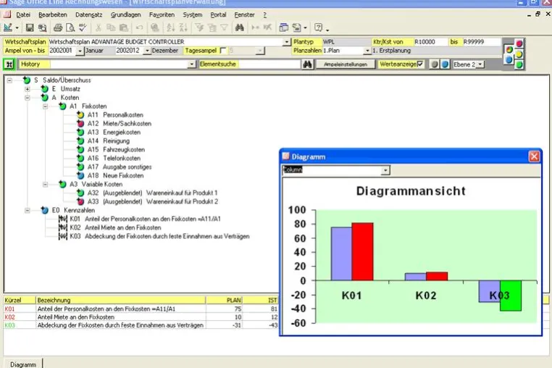Open print preview page icon

70,28
